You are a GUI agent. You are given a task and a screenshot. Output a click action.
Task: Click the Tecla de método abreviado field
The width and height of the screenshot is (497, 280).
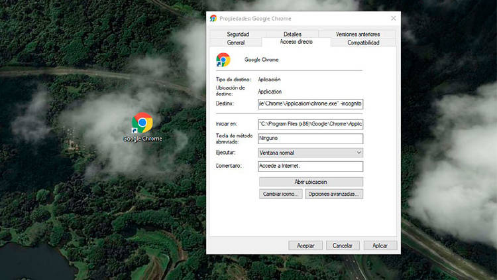pos(310,139)
